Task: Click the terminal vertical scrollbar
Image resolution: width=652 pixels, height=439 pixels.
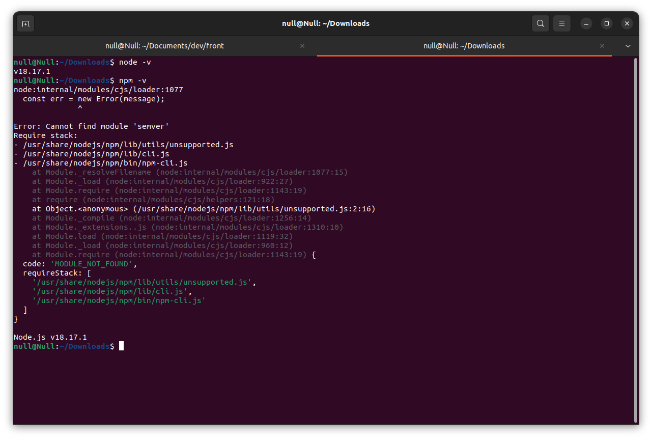Action: (636, 240)
